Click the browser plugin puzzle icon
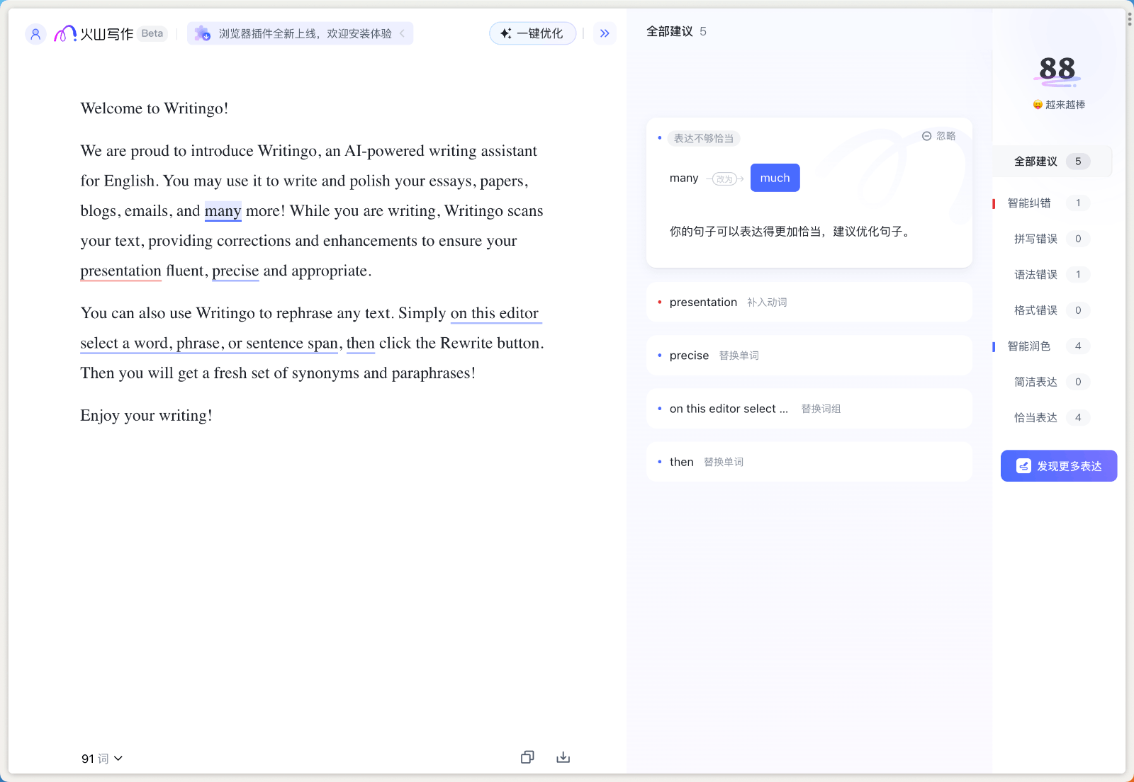Image resolution: width=1134 pixels, height=782 pixels. pyautogui.click(x=203, y=33)
